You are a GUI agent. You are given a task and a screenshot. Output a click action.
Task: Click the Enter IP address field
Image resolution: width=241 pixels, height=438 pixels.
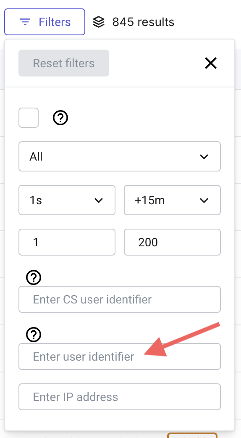tap(120, 397)
